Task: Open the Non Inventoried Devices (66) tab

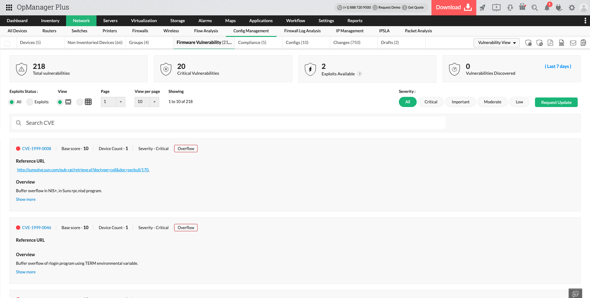Action: 95,43
